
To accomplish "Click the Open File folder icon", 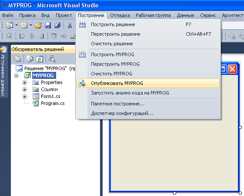I will (x=38, y=25).
